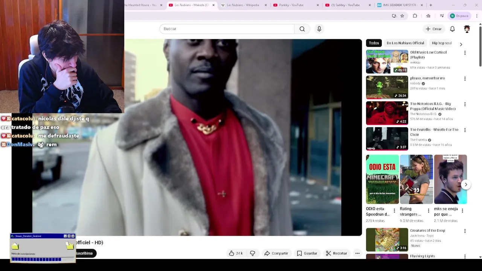Screen dimensions: 482x271
Task: Open mks se enoja short thumbnail
Action: [450, 179]
